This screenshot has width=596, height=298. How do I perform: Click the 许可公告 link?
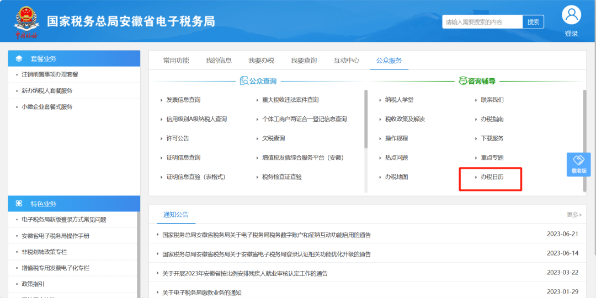[177, 138]
